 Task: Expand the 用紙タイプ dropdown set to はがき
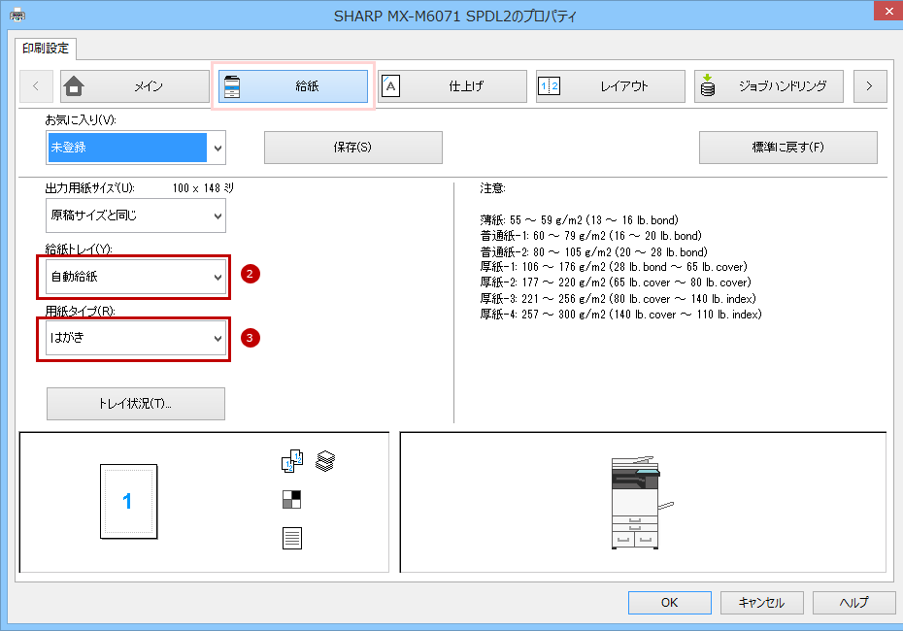[136, 338]
